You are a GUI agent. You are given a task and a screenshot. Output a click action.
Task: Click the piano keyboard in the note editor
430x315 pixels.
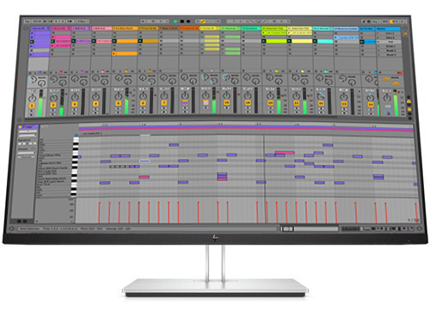pos(75,167)
